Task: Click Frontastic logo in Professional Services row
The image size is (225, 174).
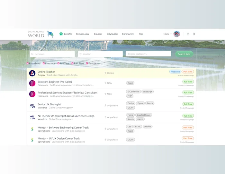Action: tap(32, 94)
